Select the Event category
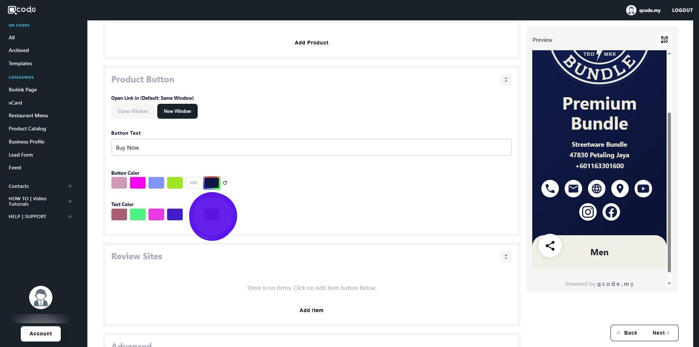The height and width of the screenshot is (347, 699). (x=15, y=167)
